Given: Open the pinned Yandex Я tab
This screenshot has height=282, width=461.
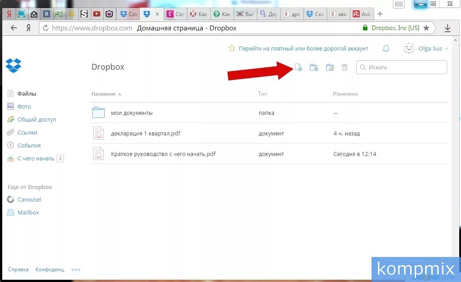Looking at the screenshot, I should [9, 14].
